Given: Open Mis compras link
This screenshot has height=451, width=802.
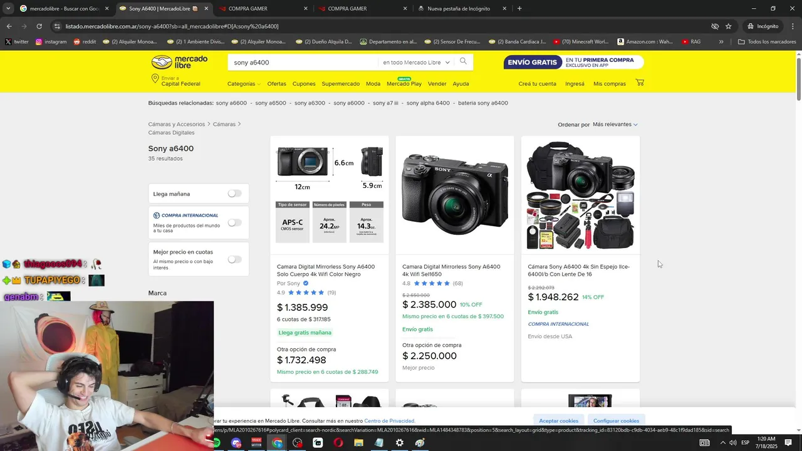Looking at the screenshot, I should (x=610, y=84).
